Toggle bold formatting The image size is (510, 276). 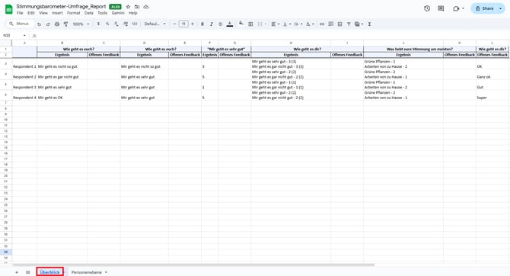(x=202, y=24)
